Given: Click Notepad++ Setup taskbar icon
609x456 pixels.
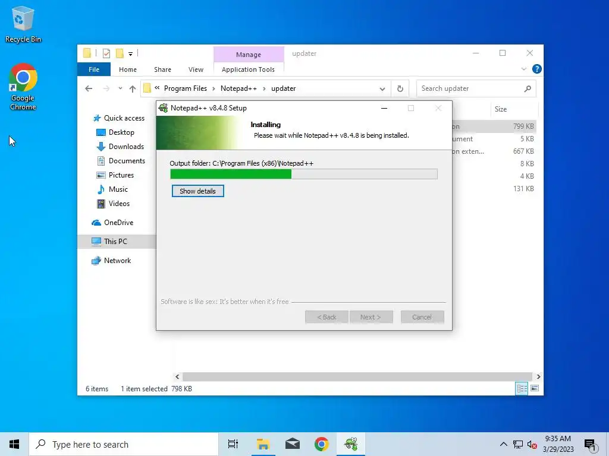Looking at the screenshot, I should pyautogui.click(x=351, y=444).
